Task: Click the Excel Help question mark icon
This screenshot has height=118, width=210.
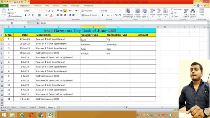Action: 198,6
